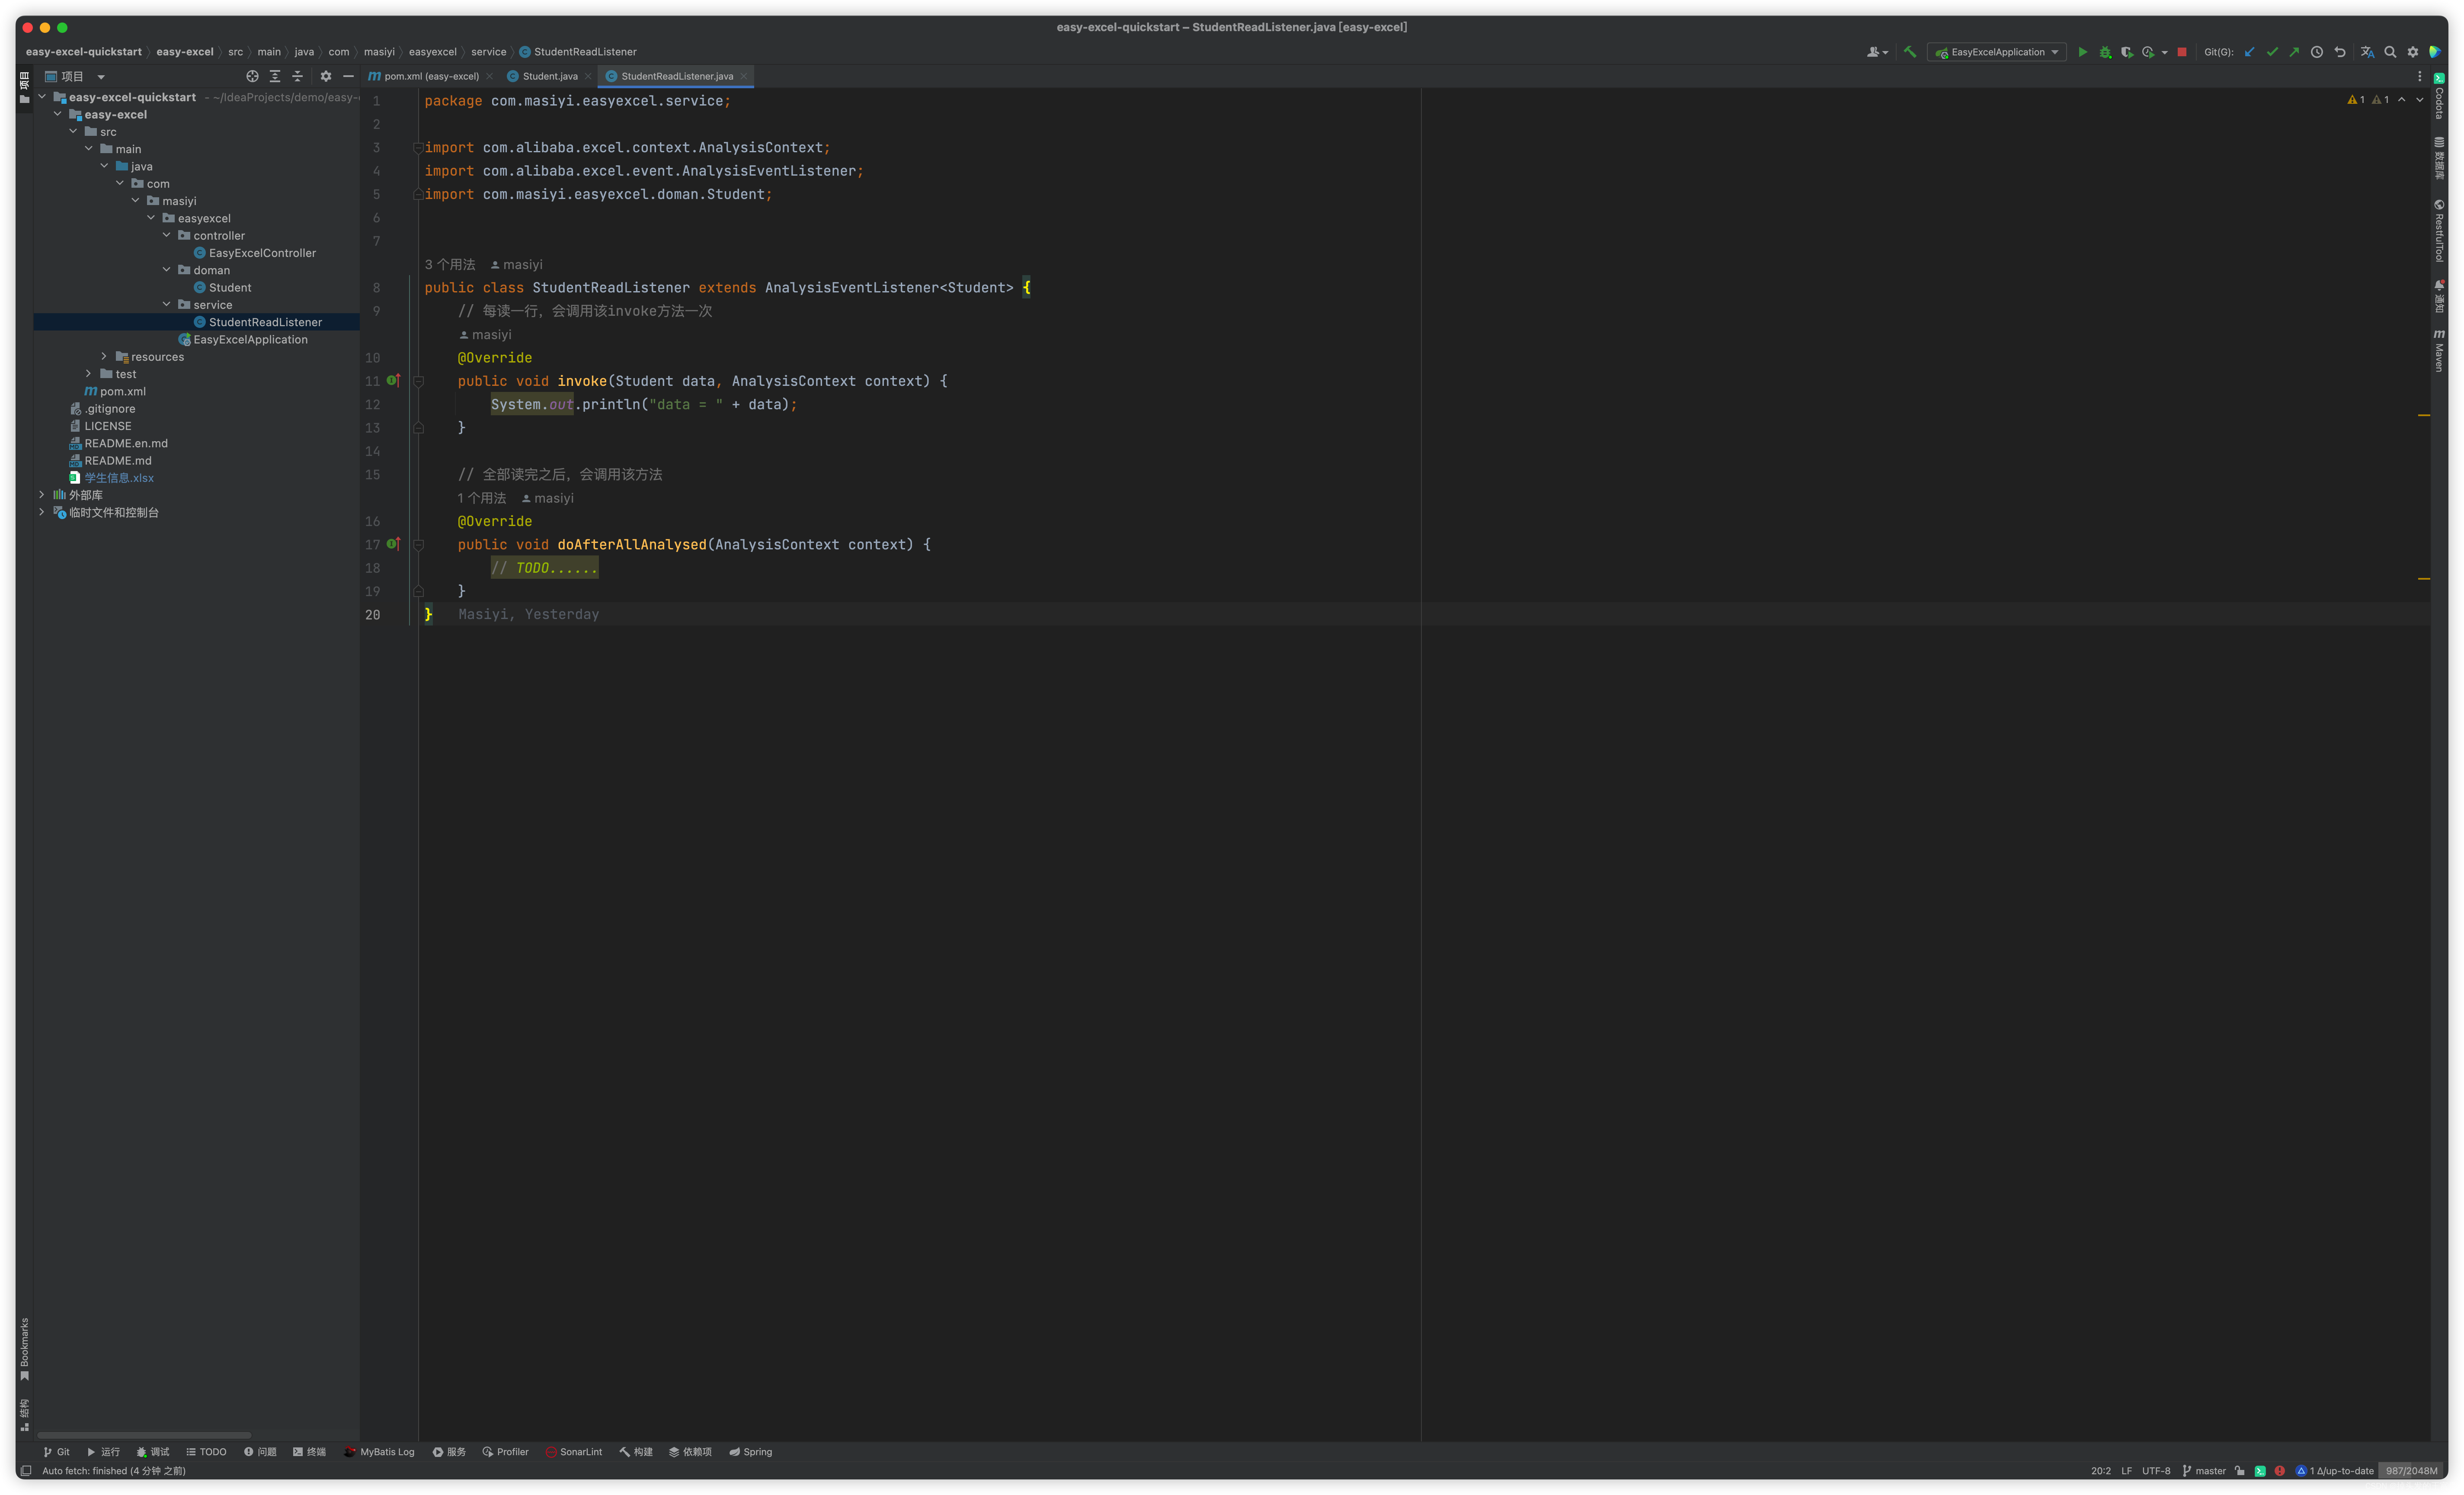Update project with blue Git arrow

click(x=2250, y=52)
